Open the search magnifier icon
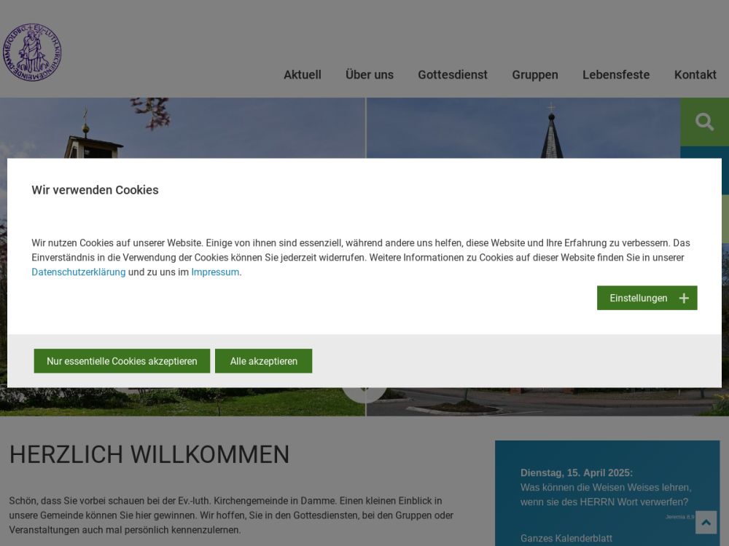Viewport: 729px width, 546px height. pos(704,122)
